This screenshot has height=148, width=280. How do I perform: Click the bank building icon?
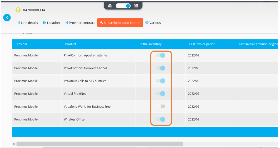[110, 6]
